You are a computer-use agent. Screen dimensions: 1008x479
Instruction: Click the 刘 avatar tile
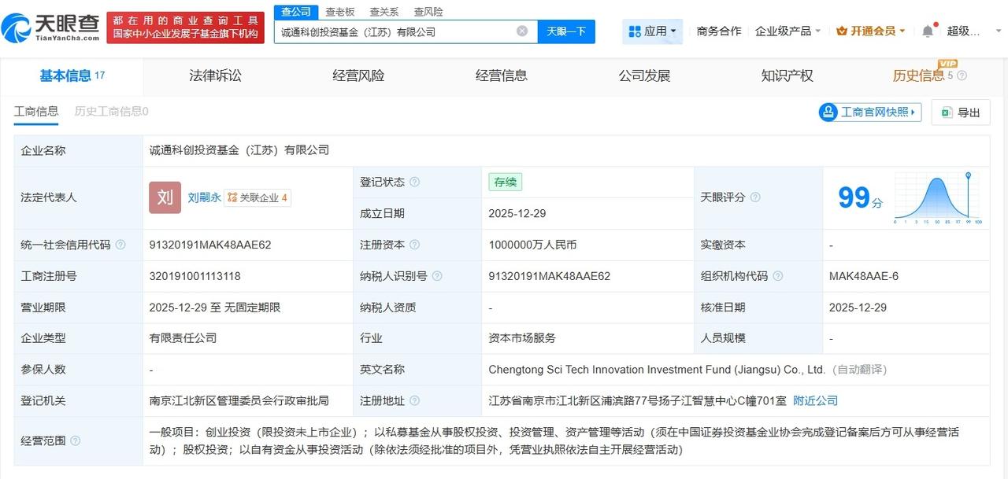point(165,197)
